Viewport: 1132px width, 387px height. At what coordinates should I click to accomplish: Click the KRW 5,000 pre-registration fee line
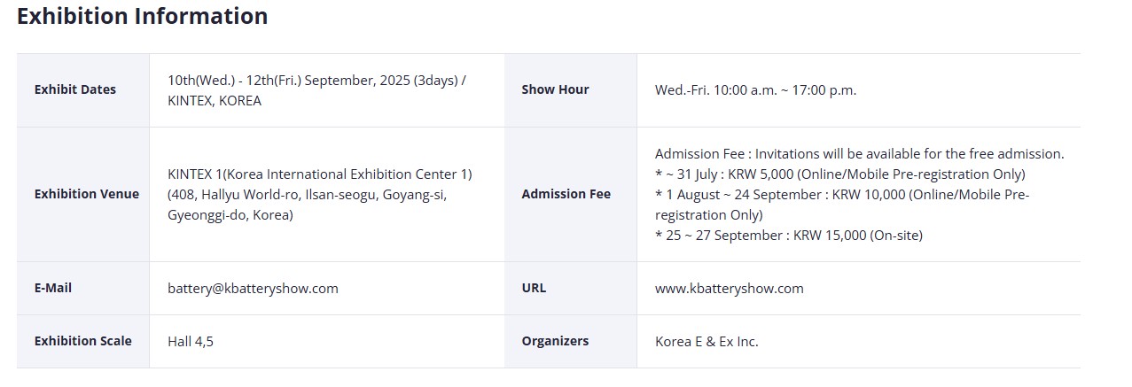(x=840, y=174)
